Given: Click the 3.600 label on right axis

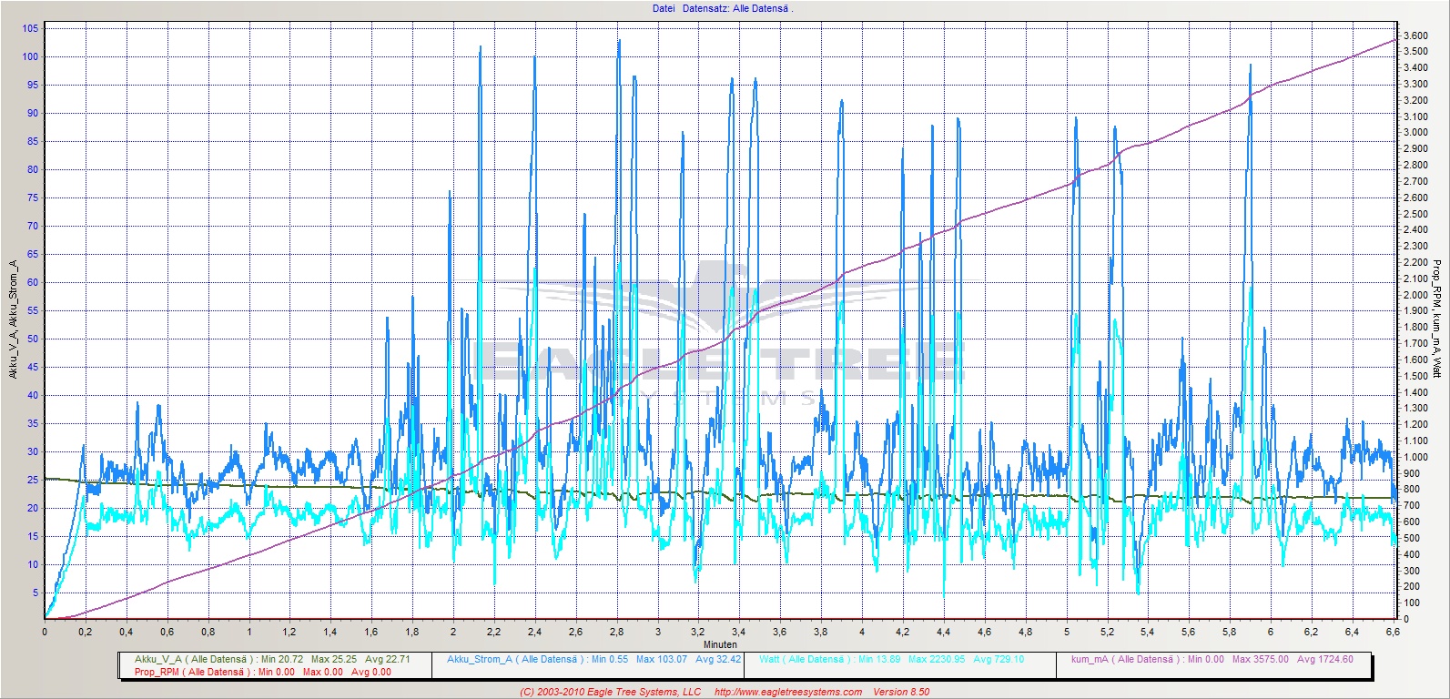Looking at the screenshot, I should [1415, 35].
